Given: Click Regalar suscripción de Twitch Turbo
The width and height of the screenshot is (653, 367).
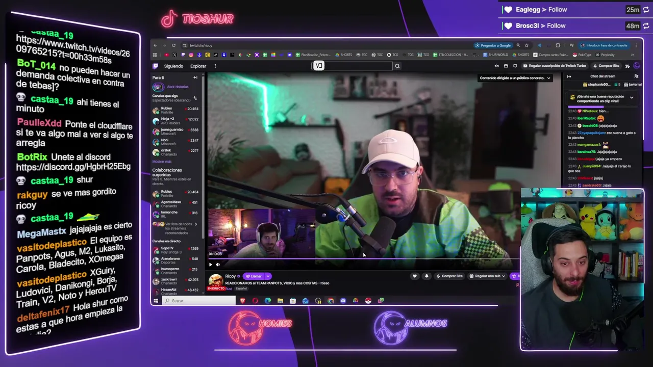Looking at the screenshot, I should coord(554,66).
